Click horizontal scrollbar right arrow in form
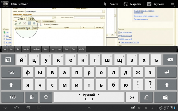Viewport: 178px width, 111px height. pyautogui.click(x=113, y=35)
